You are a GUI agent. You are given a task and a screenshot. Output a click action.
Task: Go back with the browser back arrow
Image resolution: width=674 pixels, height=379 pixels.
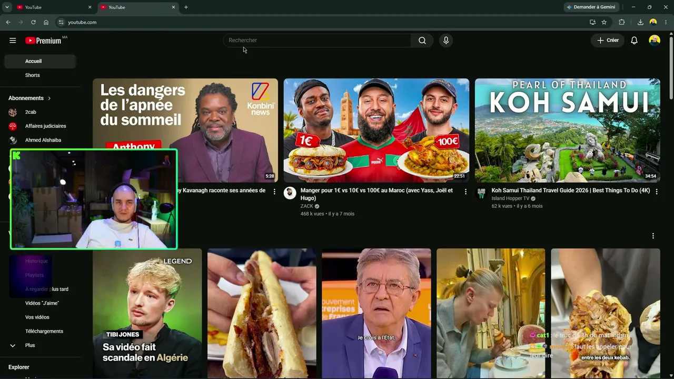[x=8, y=22]
